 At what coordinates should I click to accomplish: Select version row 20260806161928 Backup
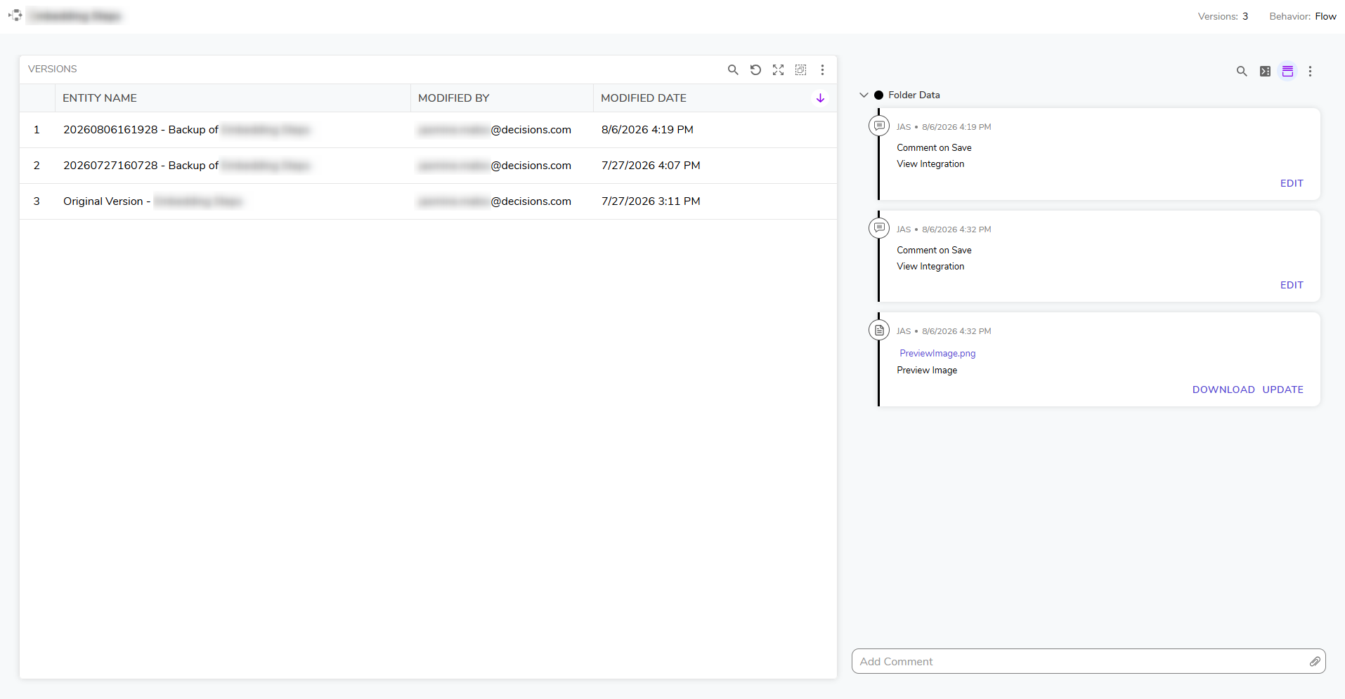[428, 130]
